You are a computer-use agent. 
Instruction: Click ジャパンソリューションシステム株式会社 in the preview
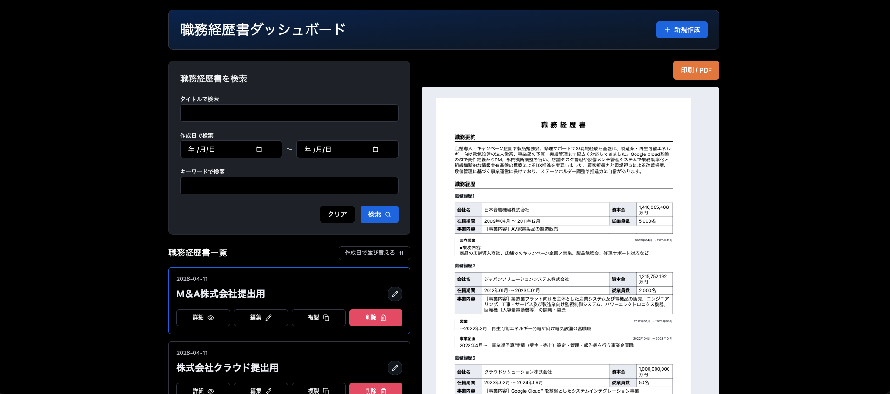527,280
